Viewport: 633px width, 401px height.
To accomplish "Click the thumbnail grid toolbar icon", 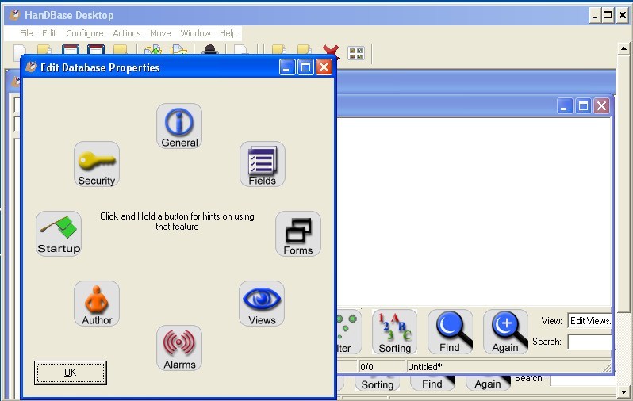I will click(356, 53).
